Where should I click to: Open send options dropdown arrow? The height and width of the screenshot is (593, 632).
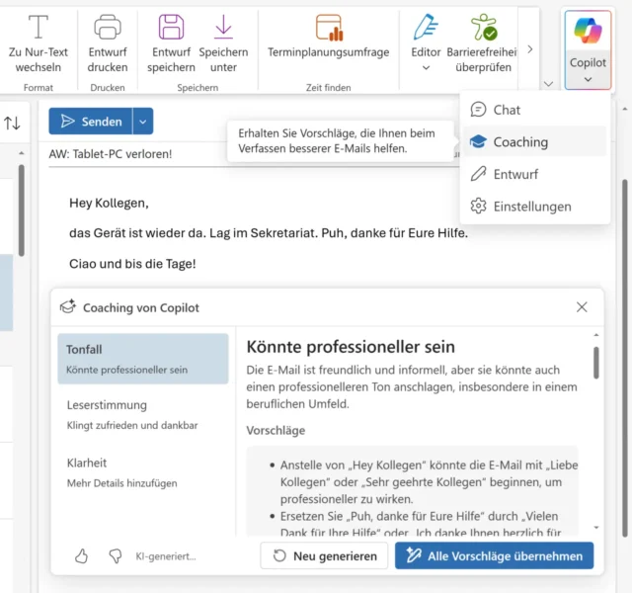[142, 121]
